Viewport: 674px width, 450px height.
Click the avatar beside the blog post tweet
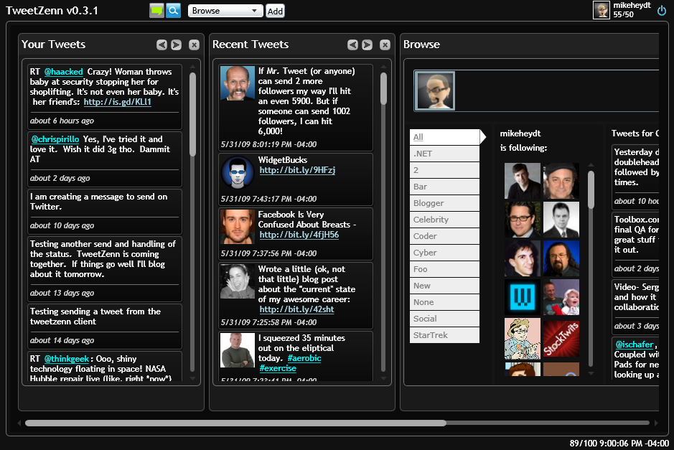click(x=238, y=281)
